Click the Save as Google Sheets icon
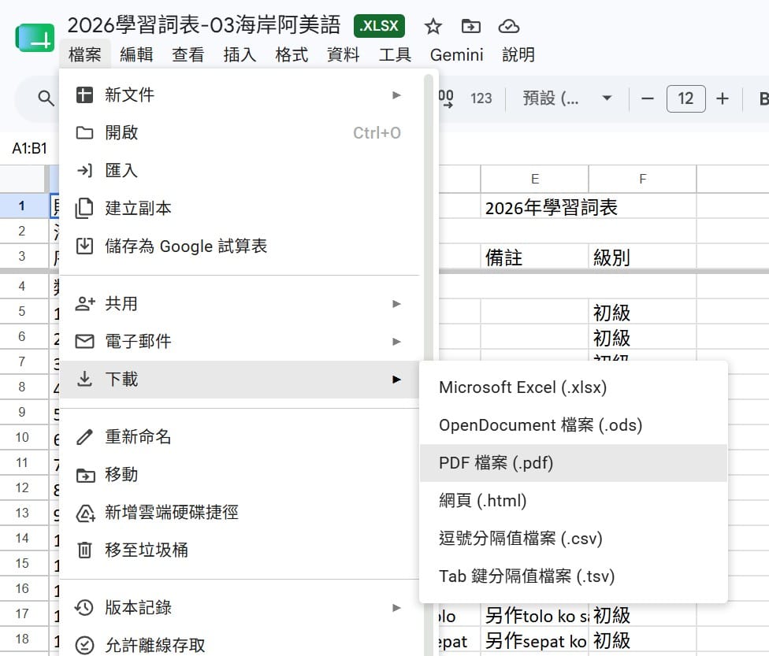 (x=84, y=246)
